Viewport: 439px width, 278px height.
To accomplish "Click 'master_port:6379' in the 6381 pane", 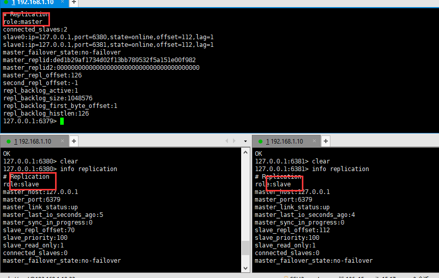I will 283,200.
